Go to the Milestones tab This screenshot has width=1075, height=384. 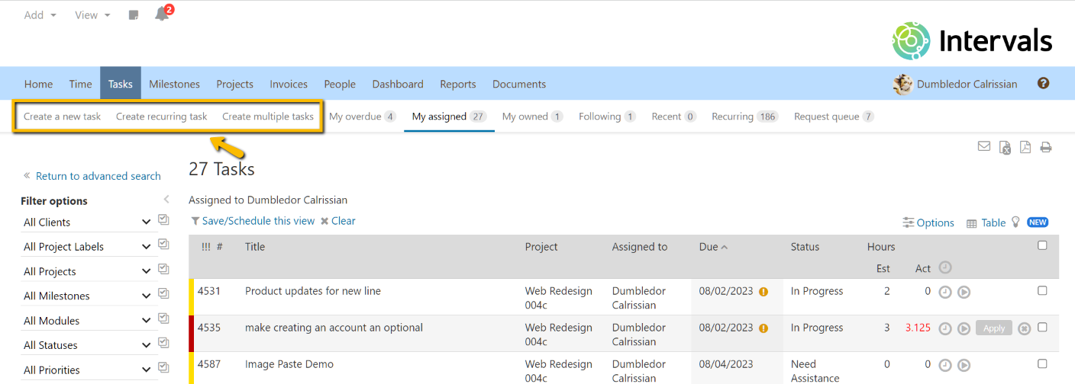[x=174, y=84]
